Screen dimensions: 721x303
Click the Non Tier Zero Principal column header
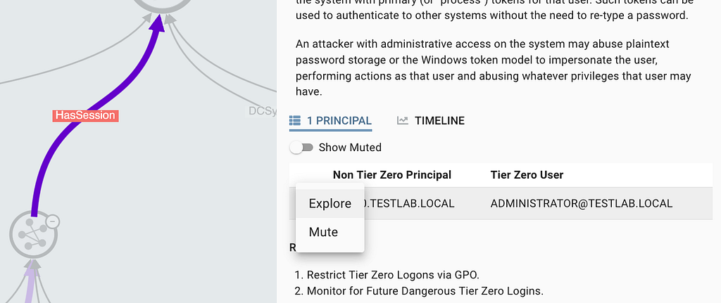pos(391,175)
